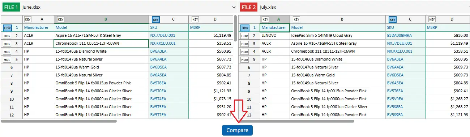Toggle KEY for column B in File 1
The image size is (470, 137).
60,19
